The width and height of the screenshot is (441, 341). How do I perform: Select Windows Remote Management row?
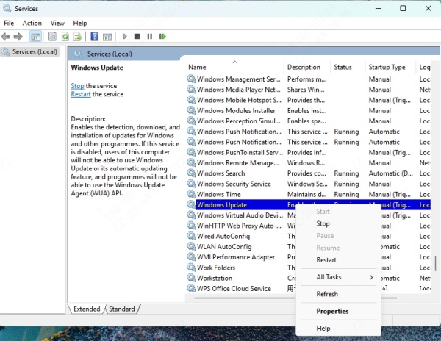click(x=309, y=162)
